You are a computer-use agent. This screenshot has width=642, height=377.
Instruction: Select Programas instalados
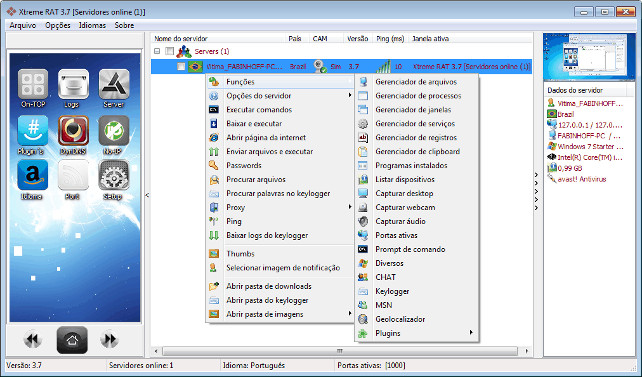point(416,166)
